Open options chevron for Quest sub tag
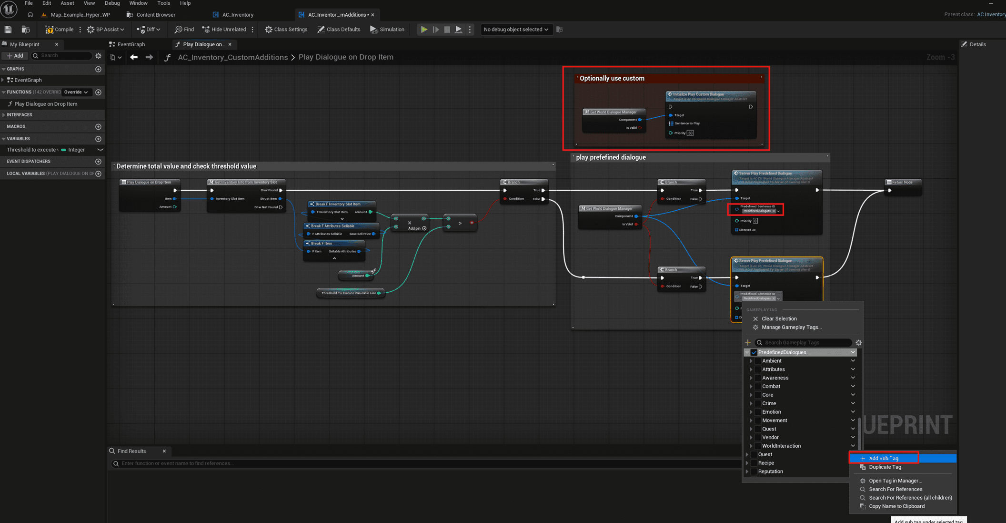1006x523 pixels. click(853, 429)
